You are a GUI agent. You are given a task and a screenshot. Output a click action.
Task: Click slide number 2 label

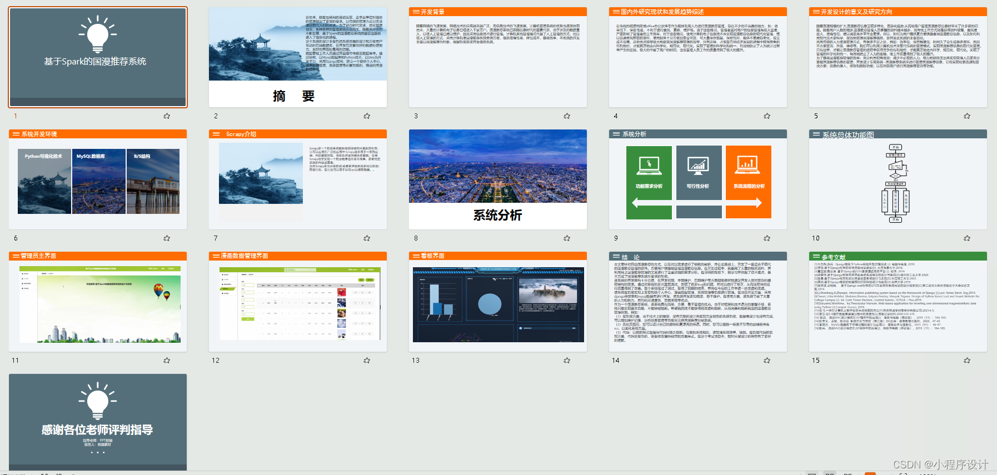coord(216,116)
